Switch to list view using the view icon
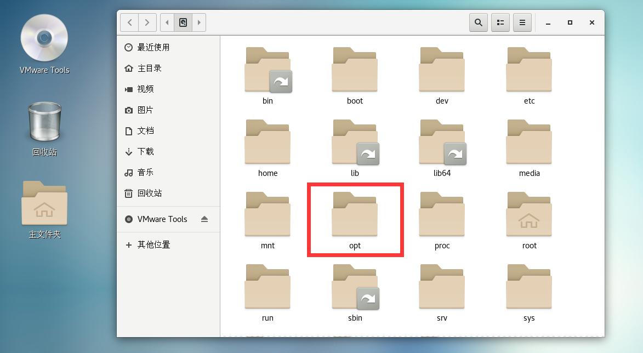643x353 pixels. (500, 22)
